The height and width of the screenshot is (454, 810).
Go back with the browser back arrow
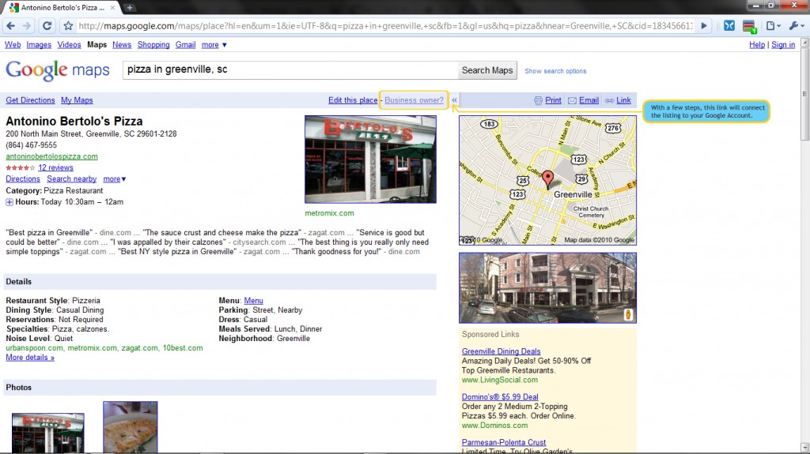11,26
